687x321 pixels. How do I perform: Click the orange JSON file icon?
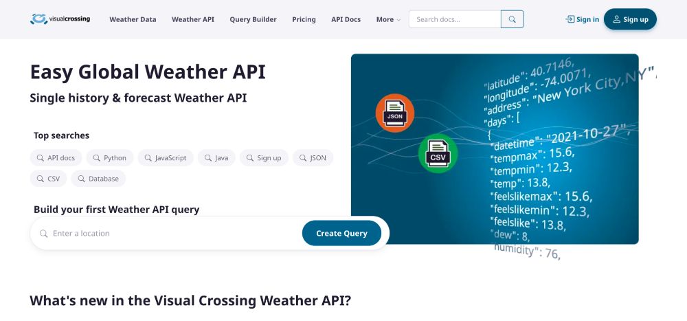(x=395, y=113)
